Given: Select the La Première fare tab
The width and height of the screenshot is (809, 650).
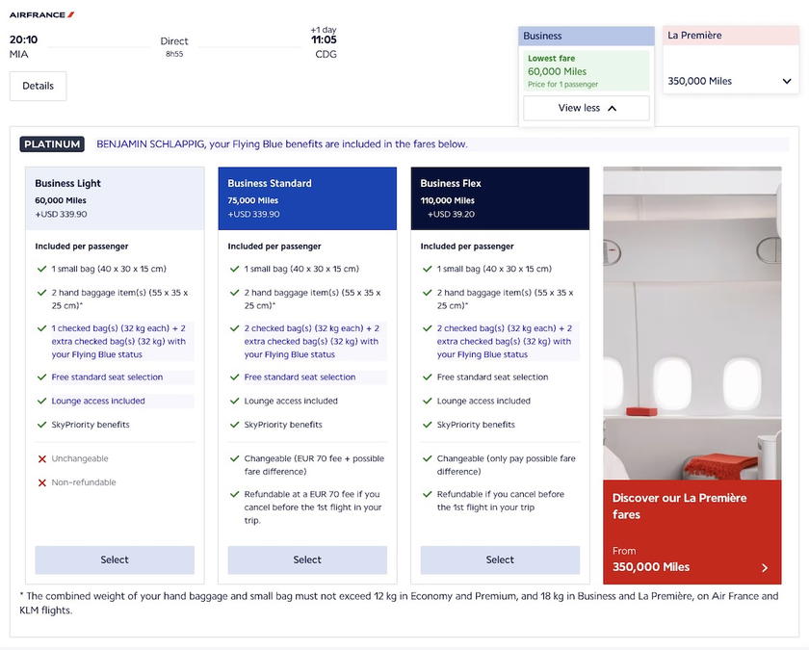Looking at the screenshot, I should click(731, 35).
